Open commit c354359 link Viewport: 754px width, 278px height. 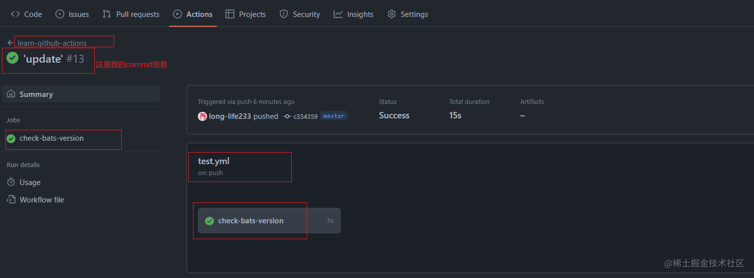click(305, 116)
